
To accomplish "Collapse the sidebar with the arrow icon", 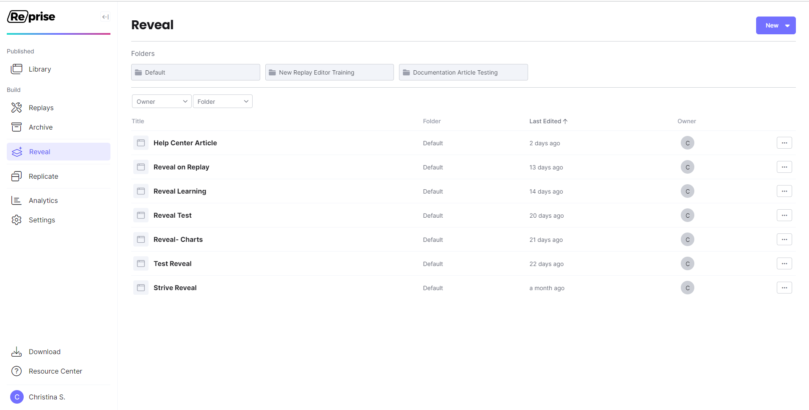I will (105, 17).
